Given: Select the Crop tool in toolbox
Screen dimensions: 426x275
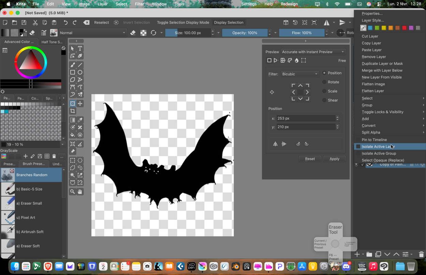Looking at the screenshot, I should [x=73, y=111].
